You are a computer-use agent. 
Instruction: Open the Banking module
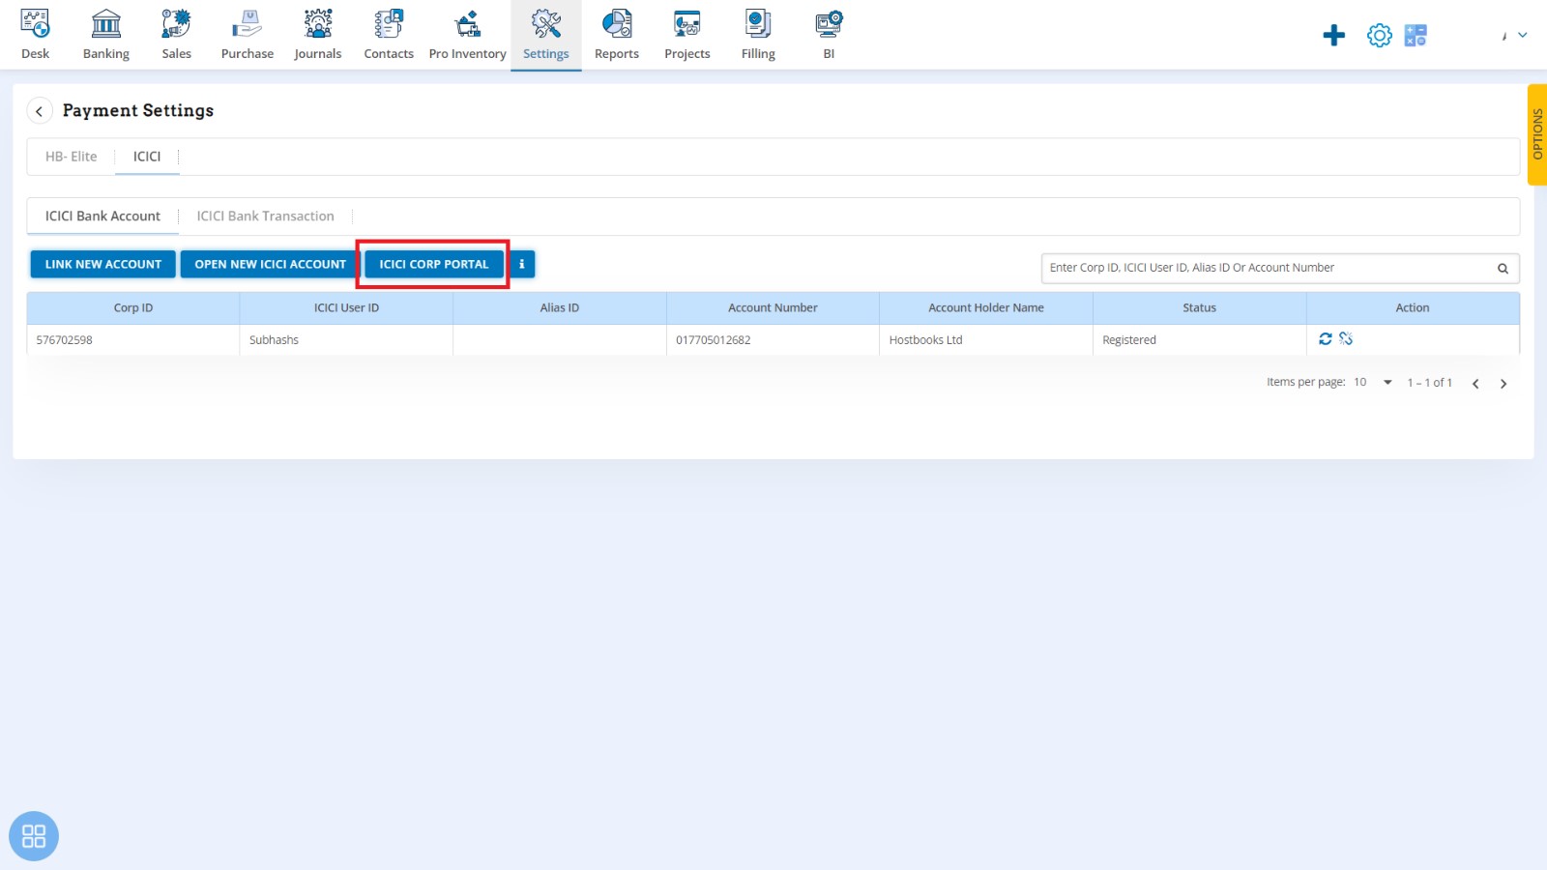pyautogui.click(x=106, y=35)
